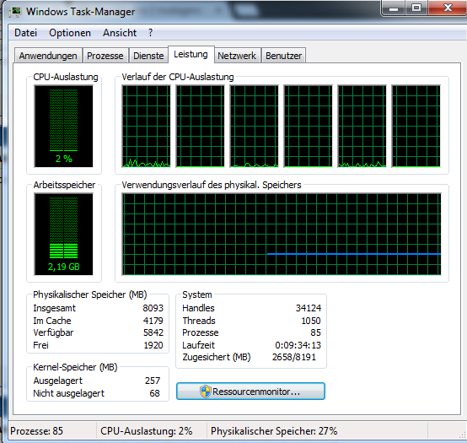This screenshot has height=443, width=467.
Task: Click the Windows Task-Manager title text
Action: tap(80, 12)
